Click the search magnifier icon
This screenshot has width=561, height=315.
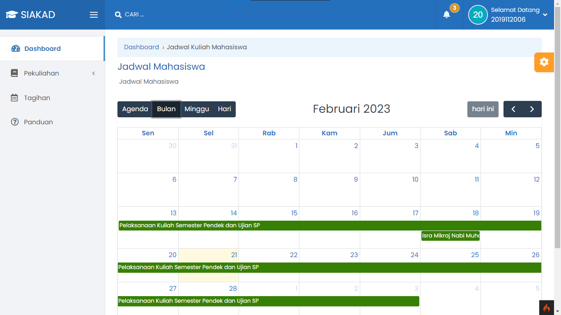[118, 15]
